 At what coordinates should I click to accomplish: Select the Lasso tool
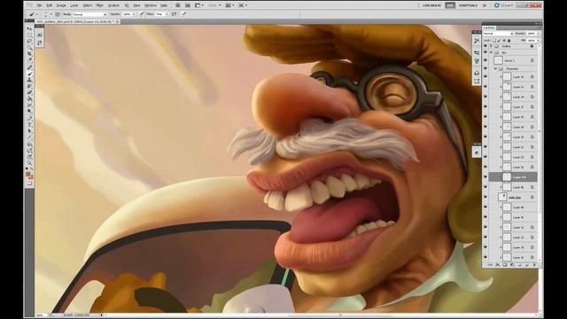[x=29, y=42]
